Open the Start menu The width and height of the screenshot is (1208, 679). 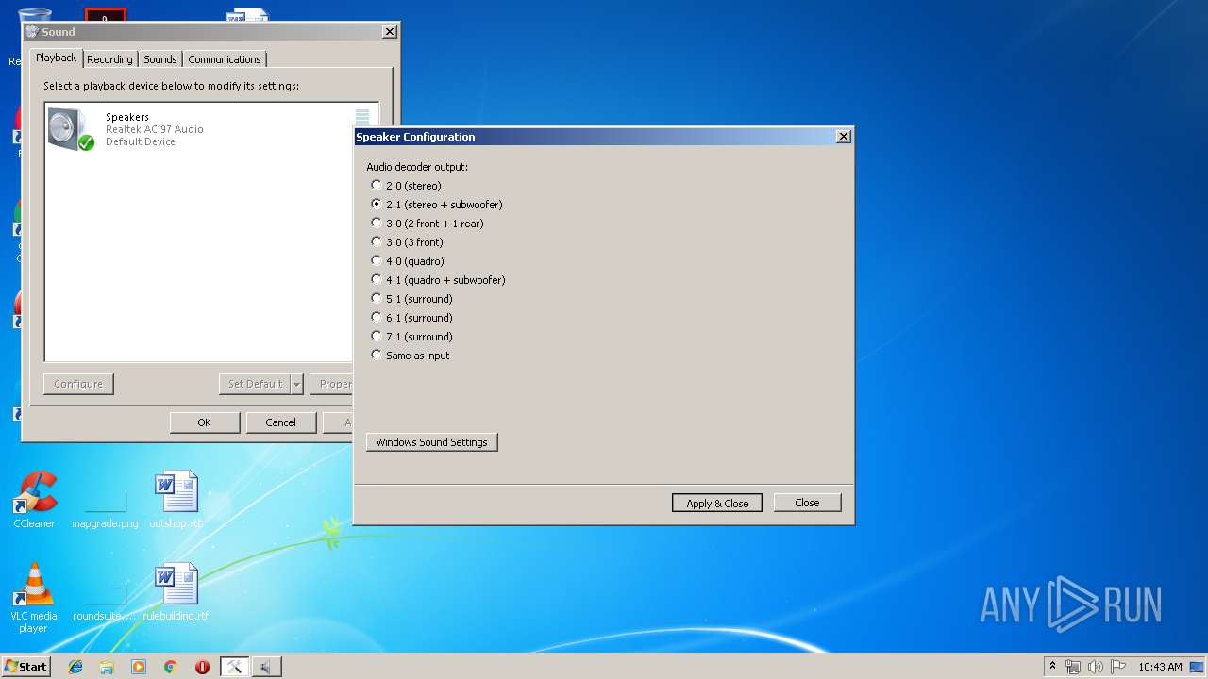(26, 667)
